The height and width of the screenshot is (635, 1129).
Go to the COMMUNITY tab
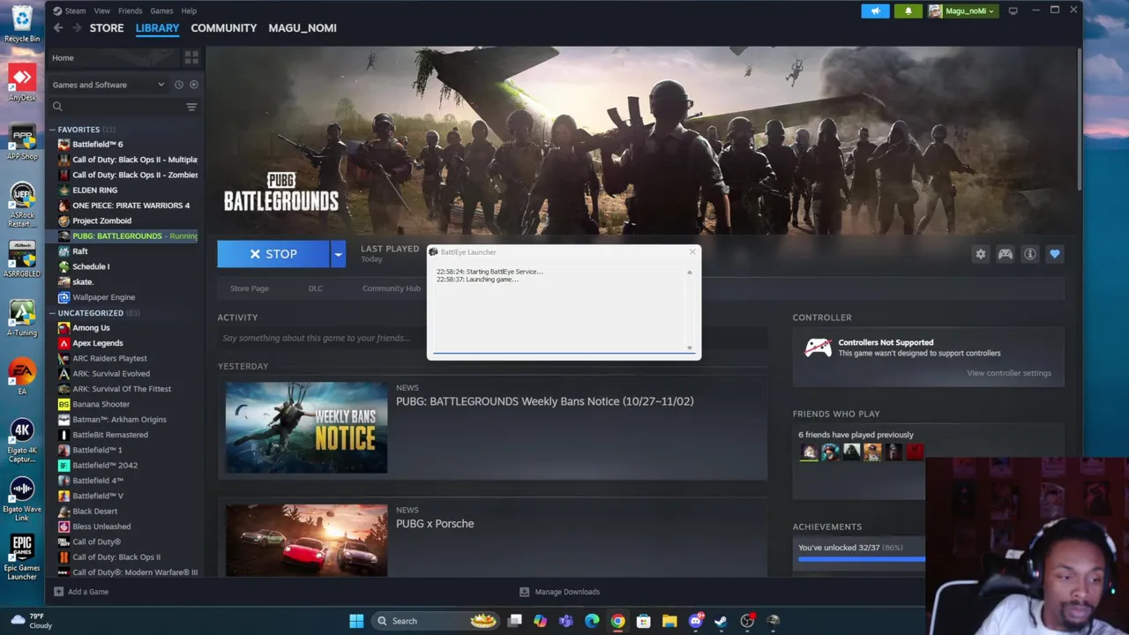[x=224, y=28]
